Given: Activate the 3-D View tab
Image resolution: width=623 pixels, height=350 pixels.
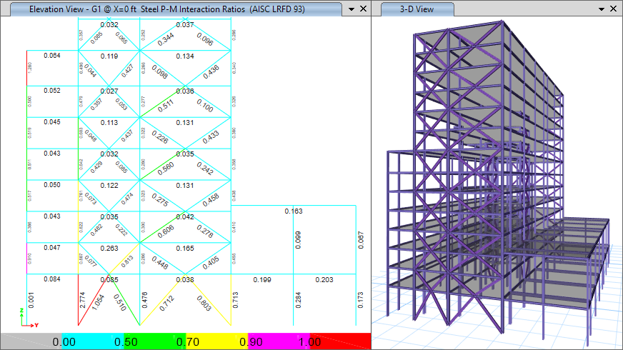Looking at the screenshot, I should (418, 9).
